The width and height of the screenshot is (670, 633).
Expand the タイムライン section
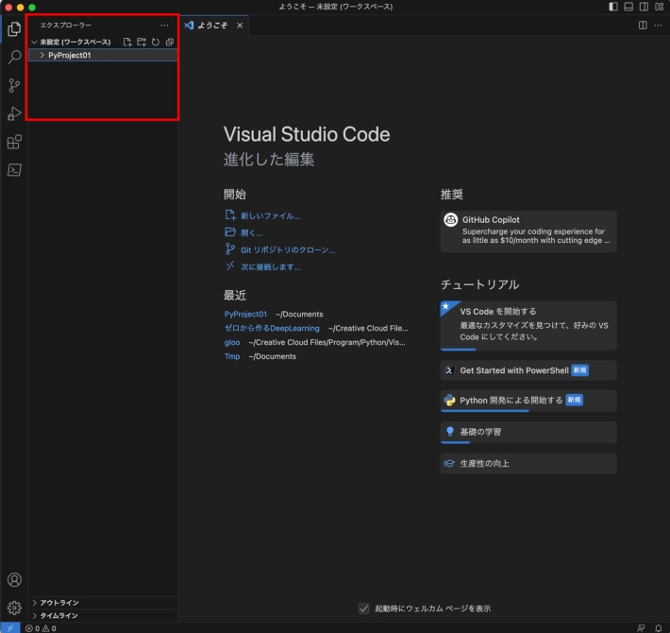tap(103, 615)
